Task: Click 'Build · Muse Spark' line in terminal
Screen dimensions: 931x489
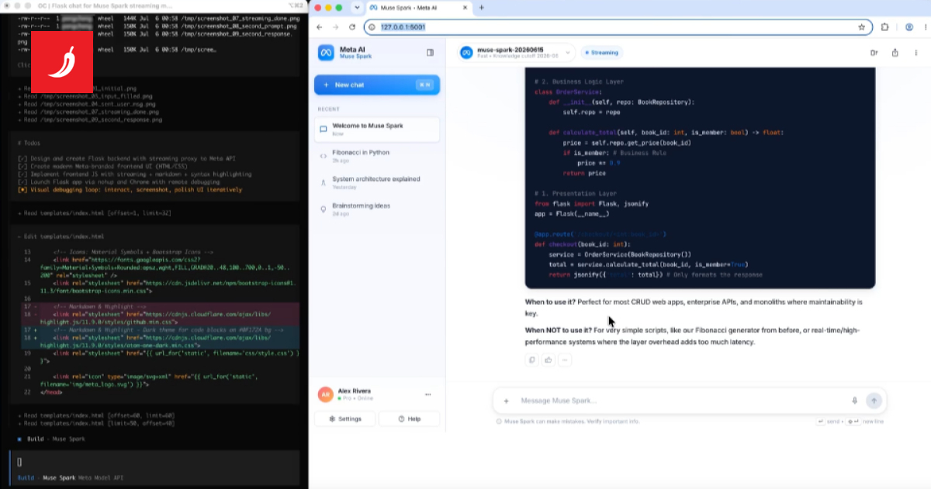Action: 51,439
